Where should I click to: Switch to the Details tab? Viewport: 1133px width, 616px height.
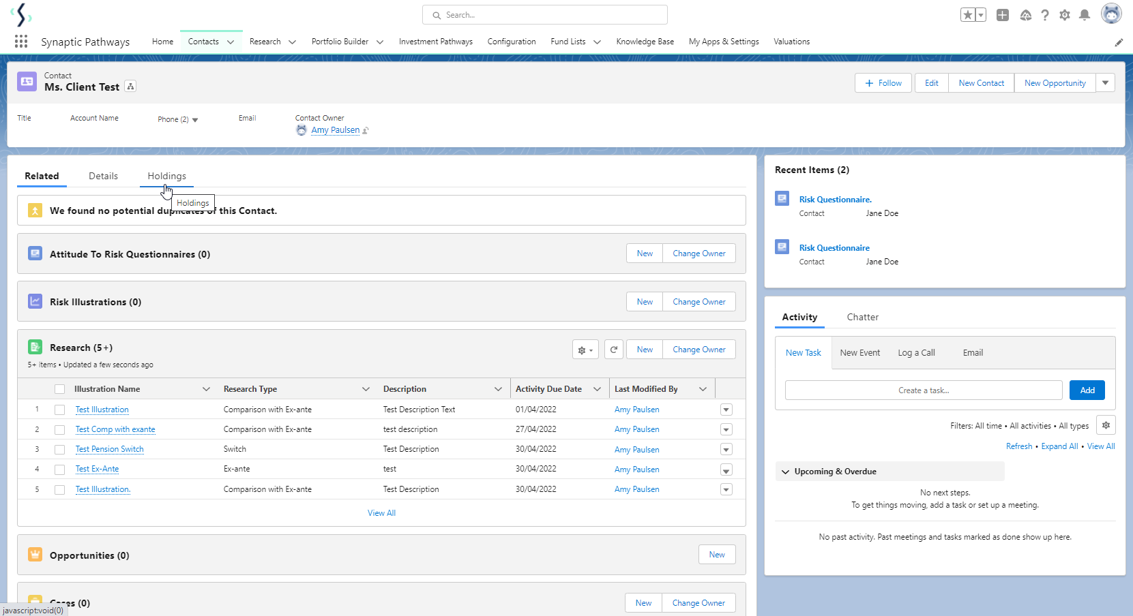coord(103,176)
